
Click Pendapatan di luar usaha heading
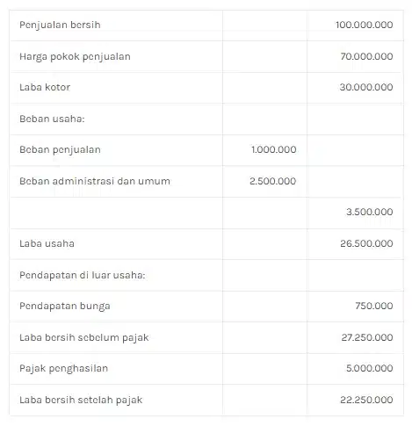(83, 276)
